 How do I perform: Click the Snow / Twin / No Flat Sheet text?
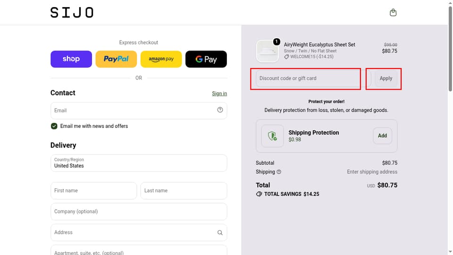[310, 51]
